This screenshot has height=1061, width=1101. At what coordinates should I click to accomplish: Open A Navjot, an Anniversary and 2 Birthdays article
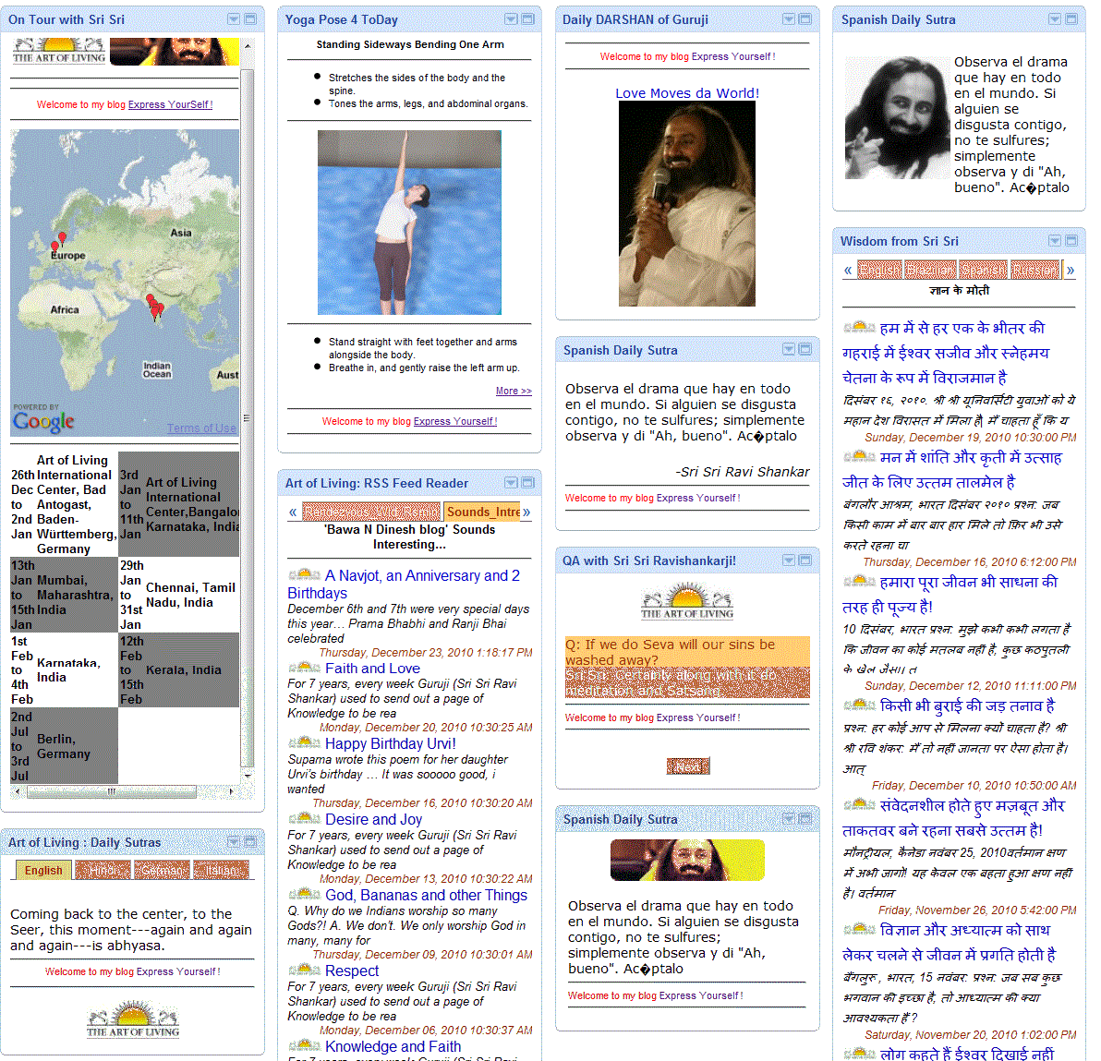pyautogui.click(x=404, y=585)
